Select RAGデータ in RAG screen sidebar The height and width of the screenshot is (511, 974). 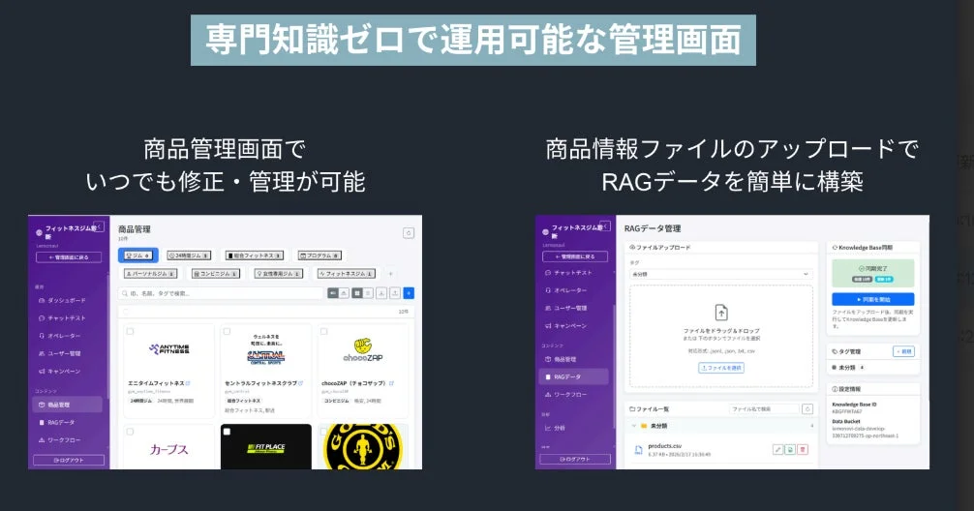click(x=574, y=376)
